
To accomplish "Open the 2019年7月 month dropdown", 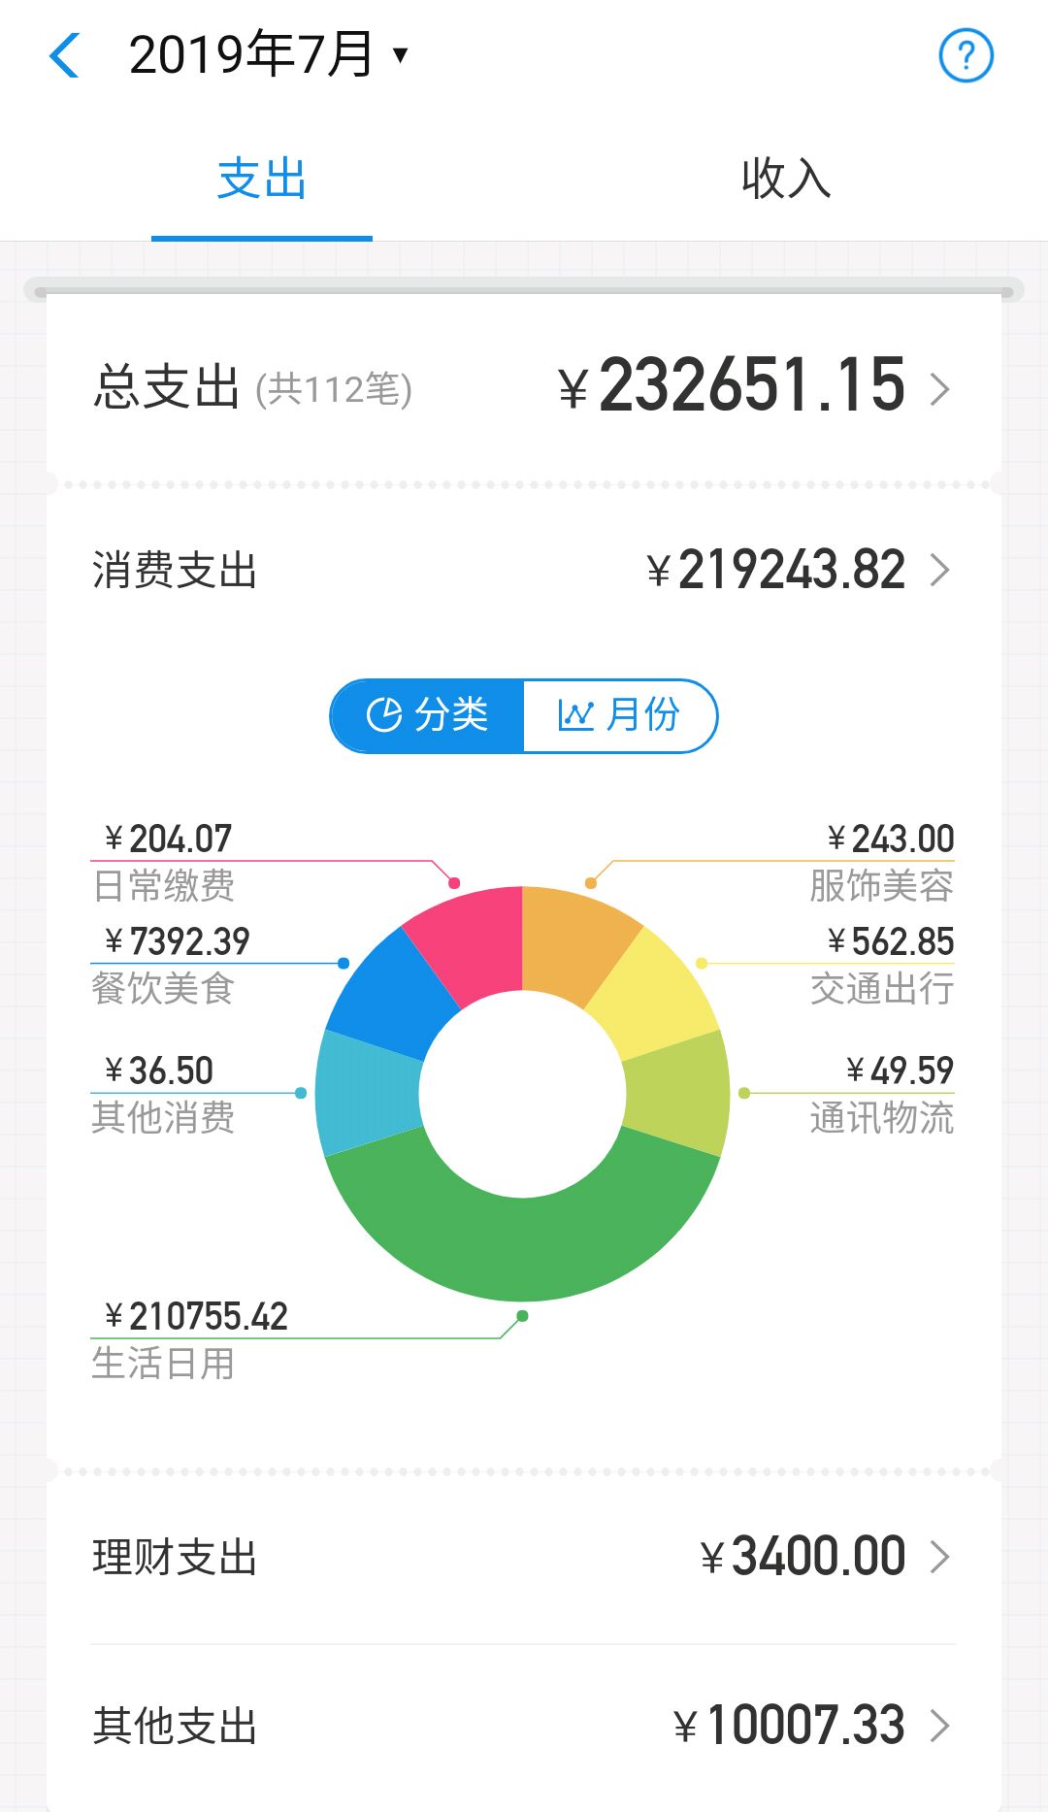I will (269, 54).
